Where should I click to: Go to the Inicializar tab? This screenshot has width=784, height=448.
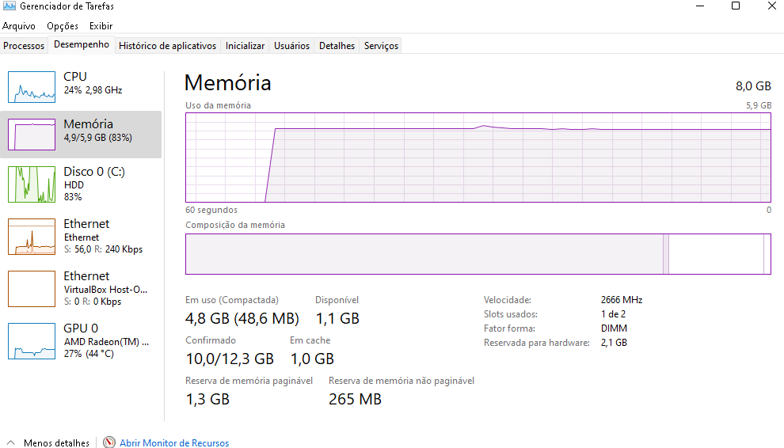[245, 45]
